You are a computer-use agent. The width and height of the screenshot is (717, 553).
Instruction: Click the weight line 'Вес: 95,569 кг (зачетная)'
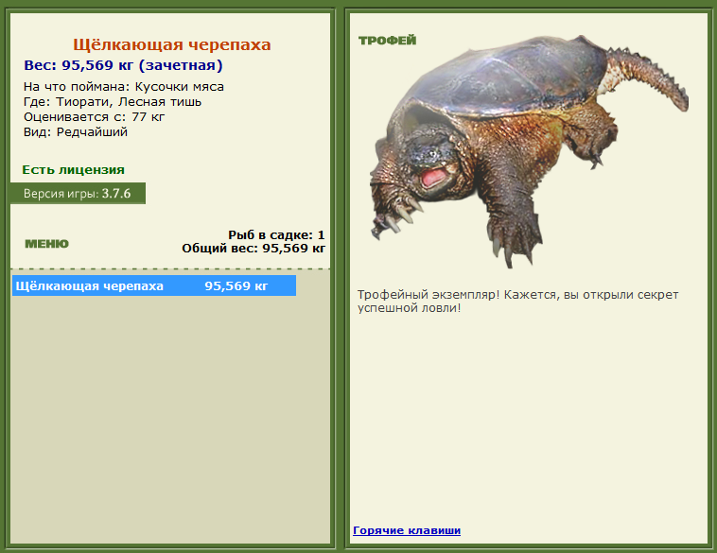[x=124, y=65]
